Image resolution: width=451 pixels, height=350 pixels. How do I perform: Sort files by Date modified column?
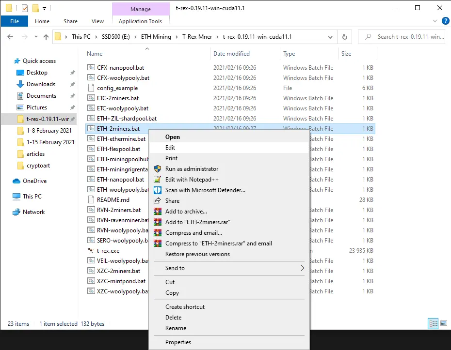tap(231, 54)
